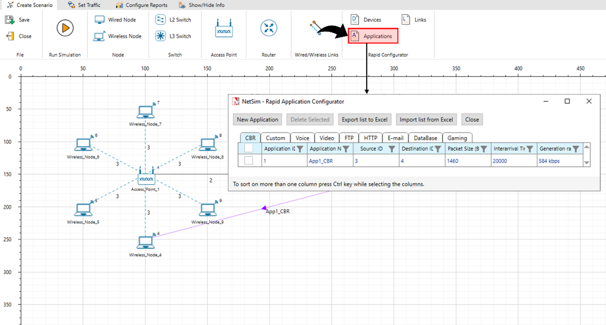Open the Video application tab
The width and height of the screenshot is (606, 325).
tap(327, 138)
